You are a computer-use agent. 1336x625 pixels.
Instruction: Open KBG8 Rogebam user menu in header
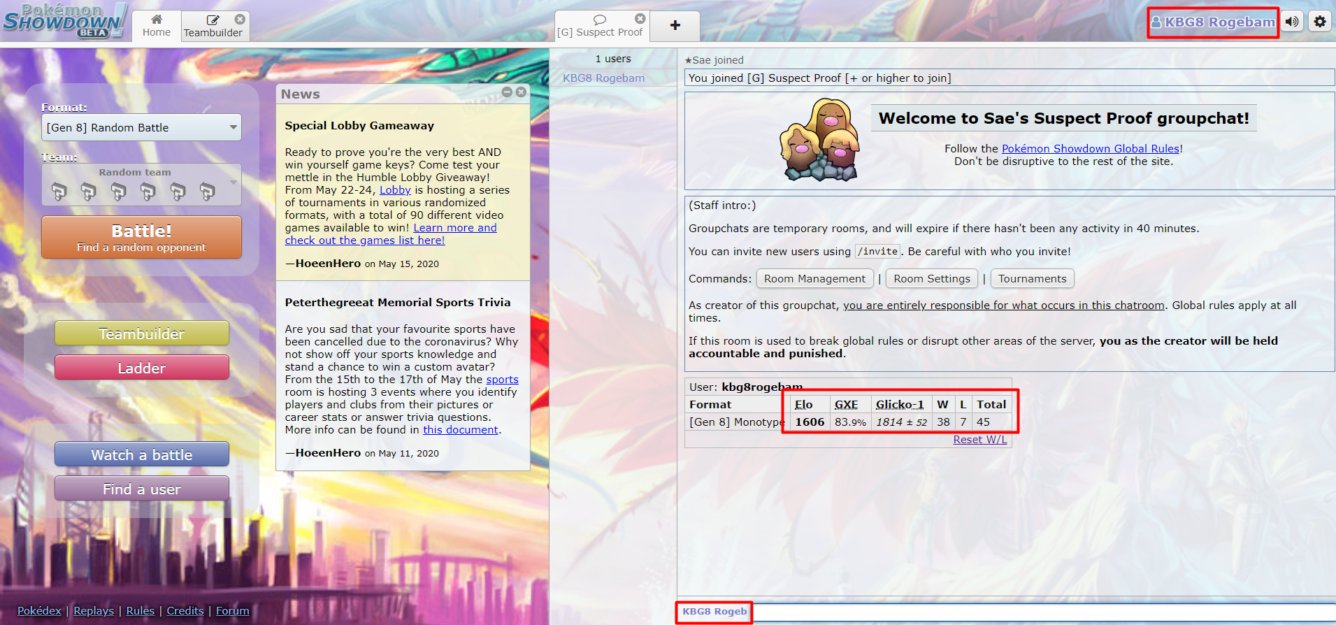click(1213, 22)
